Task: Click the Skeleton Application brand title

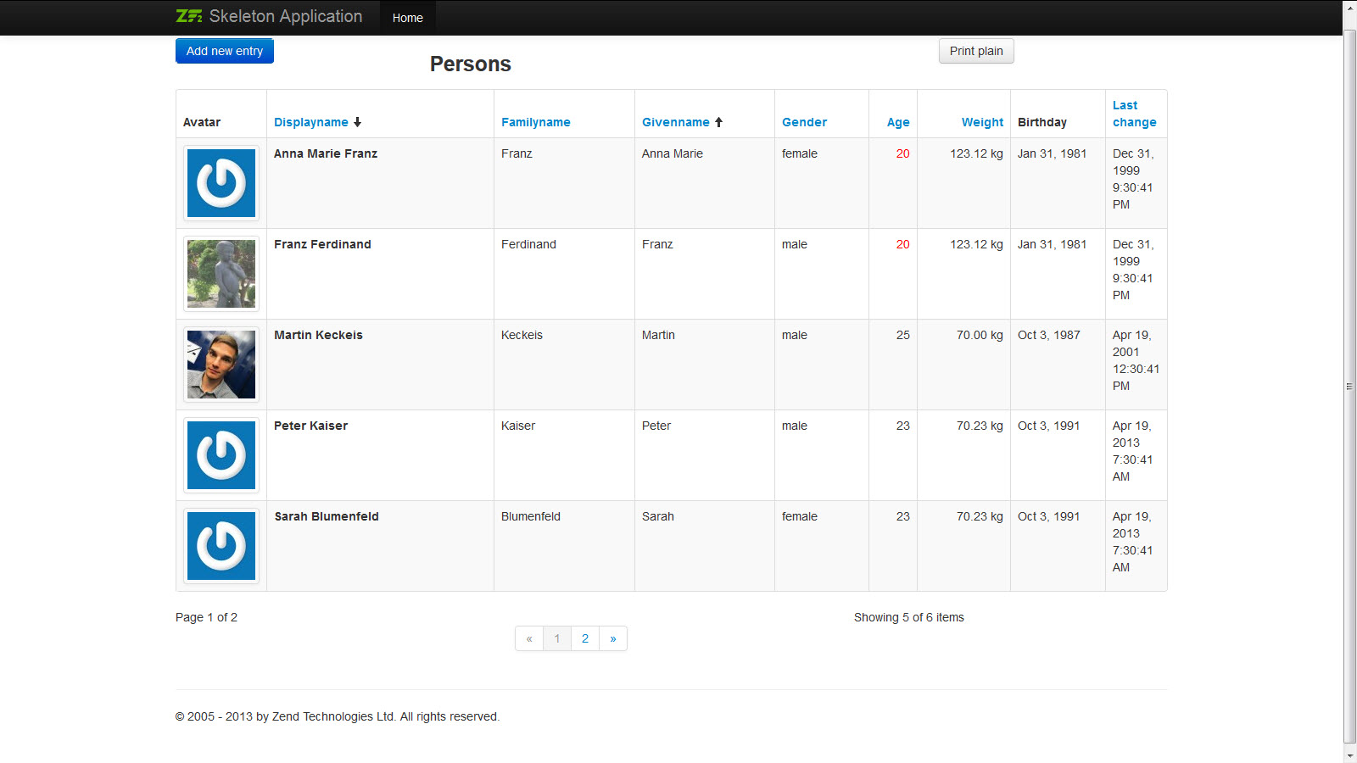Action: pyautogui.click(x=286, y=16)
